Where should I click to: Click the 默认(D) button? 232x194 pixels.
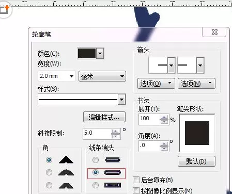coord(196,161)
